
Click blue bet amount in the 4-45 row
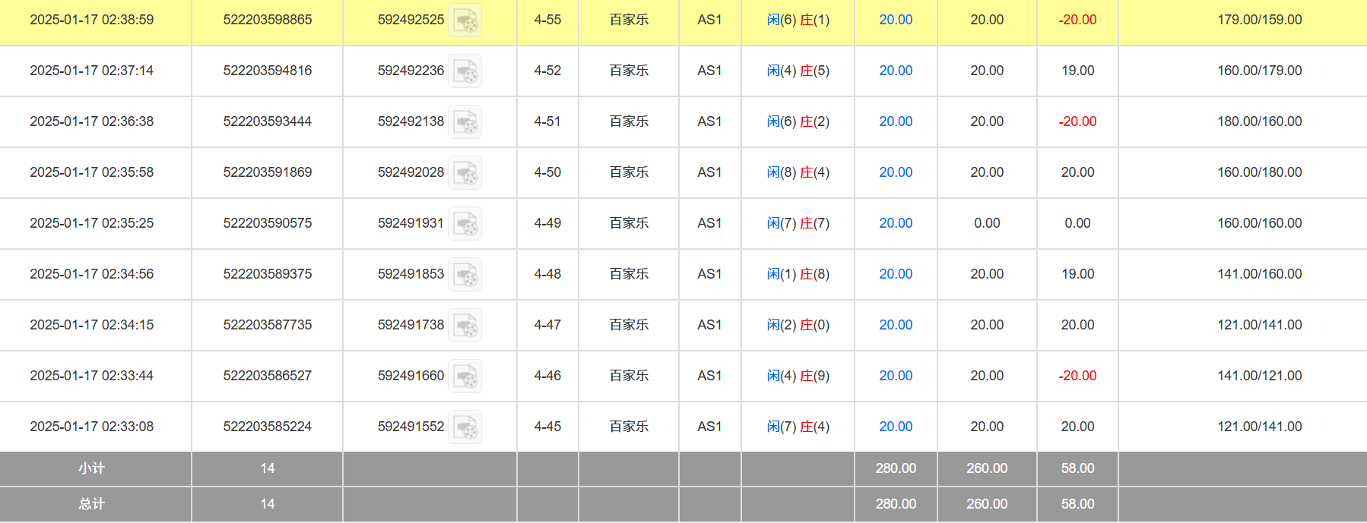point(895,427)
